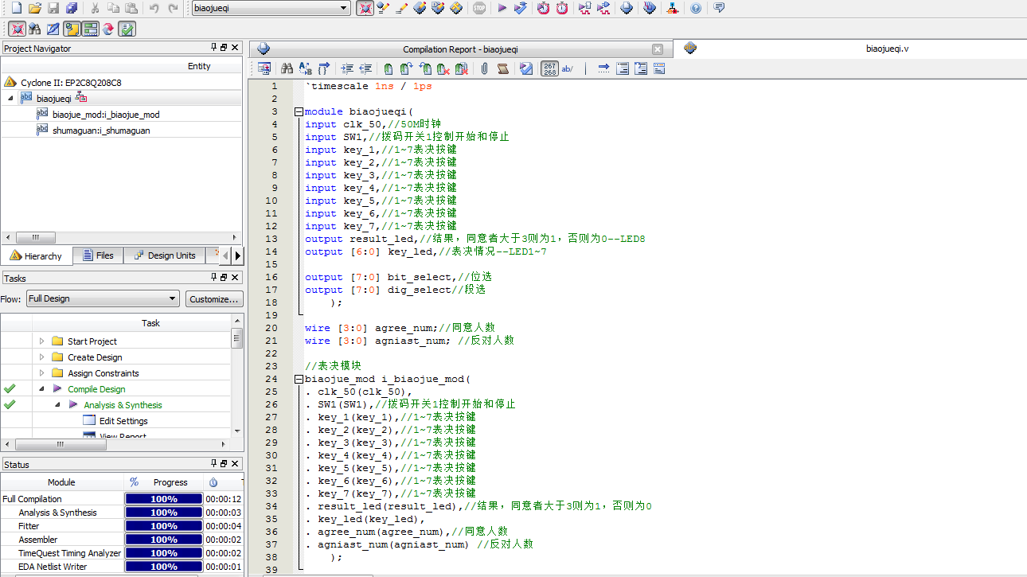
Task: Click the gray Stop Processing icon
Action: [x=479, y=8]
